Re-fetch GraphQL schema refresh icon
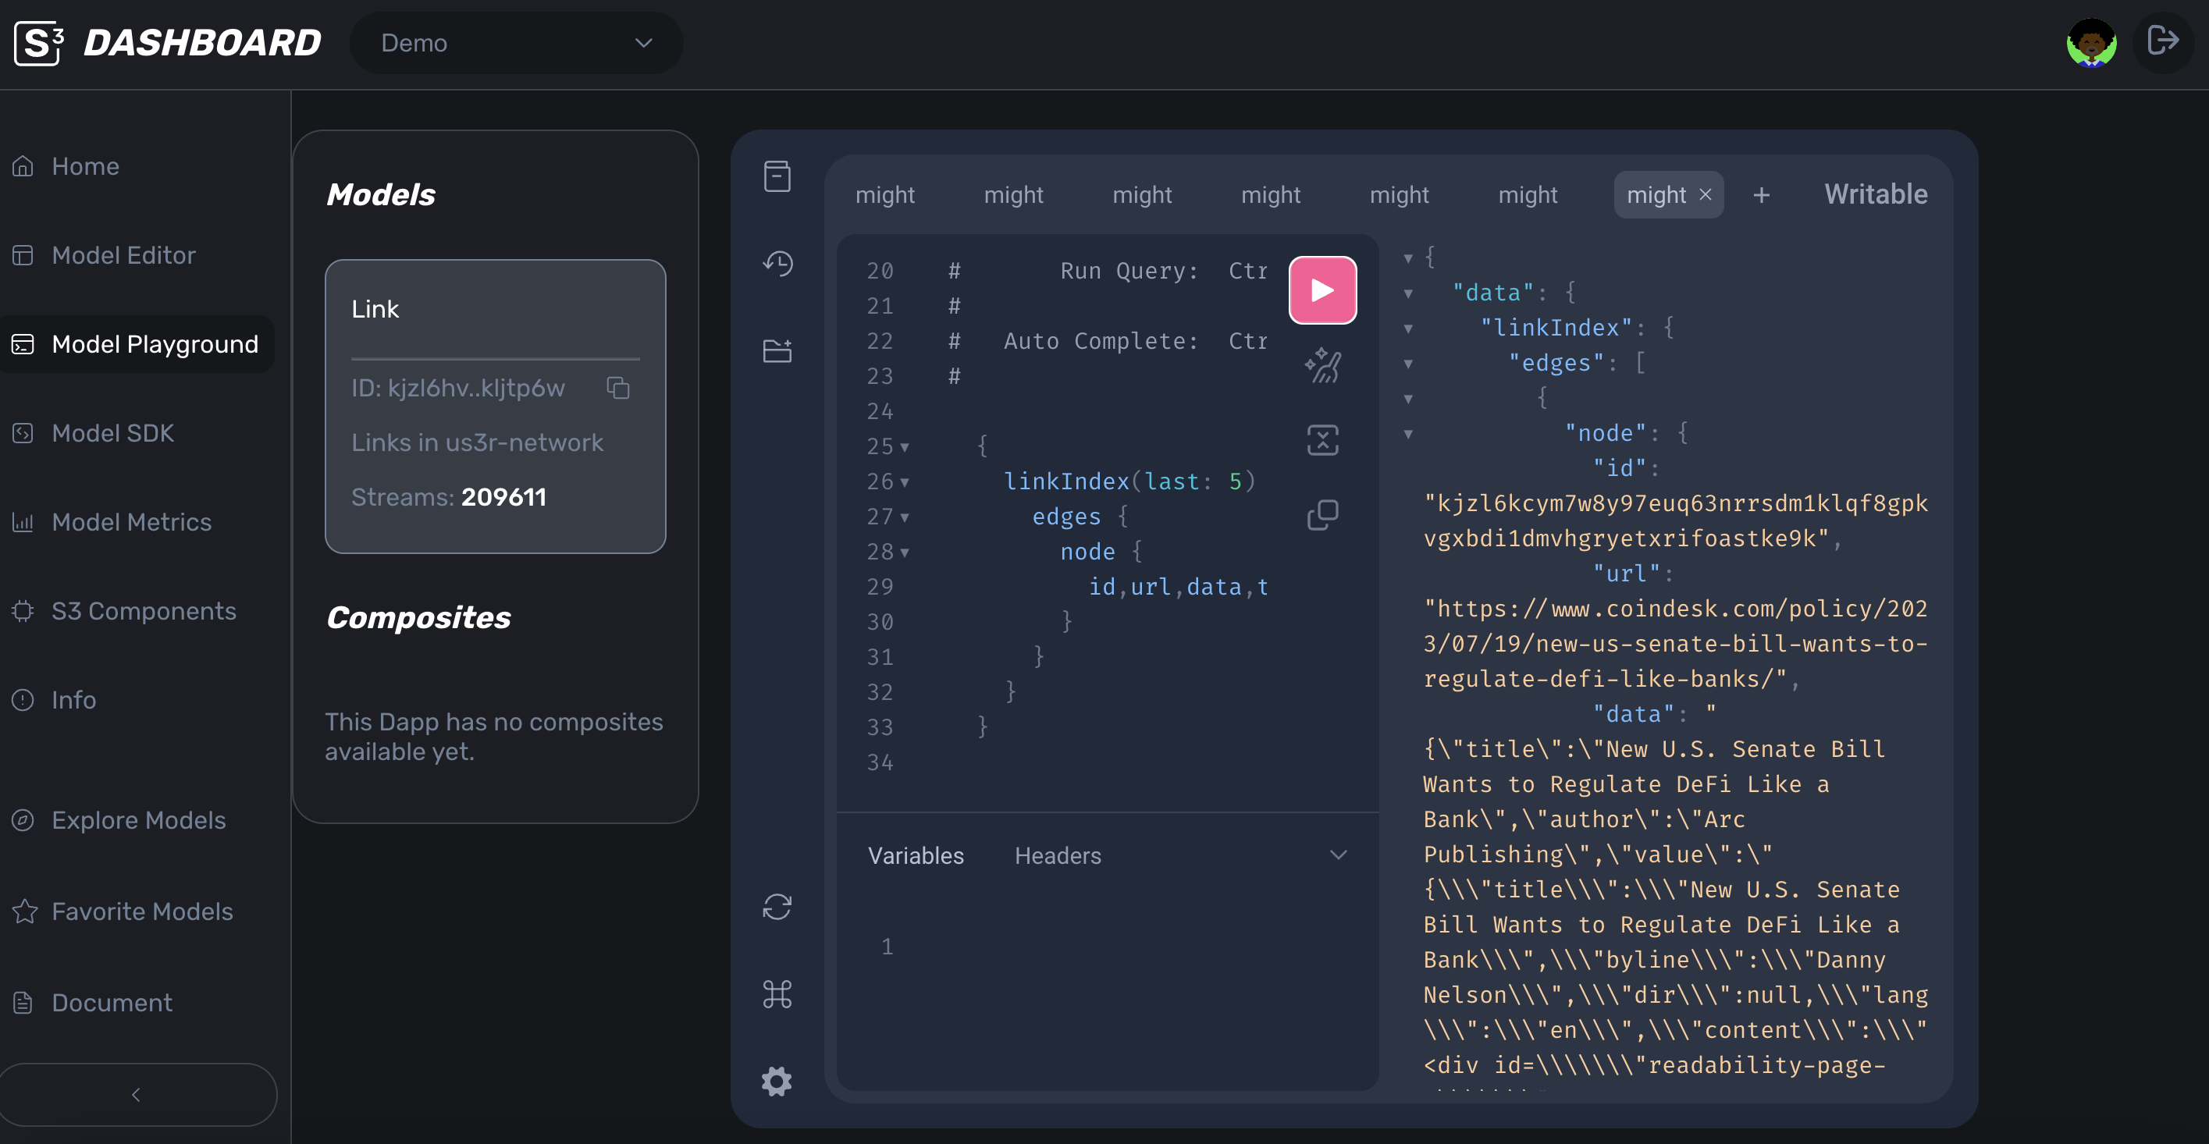 777,907
